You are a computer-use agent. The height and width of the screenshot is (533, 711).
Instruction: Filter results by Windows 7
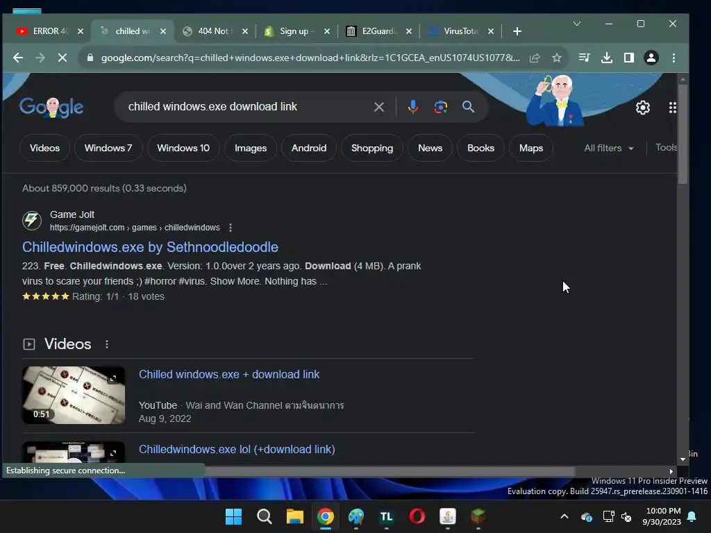(108, 149)
